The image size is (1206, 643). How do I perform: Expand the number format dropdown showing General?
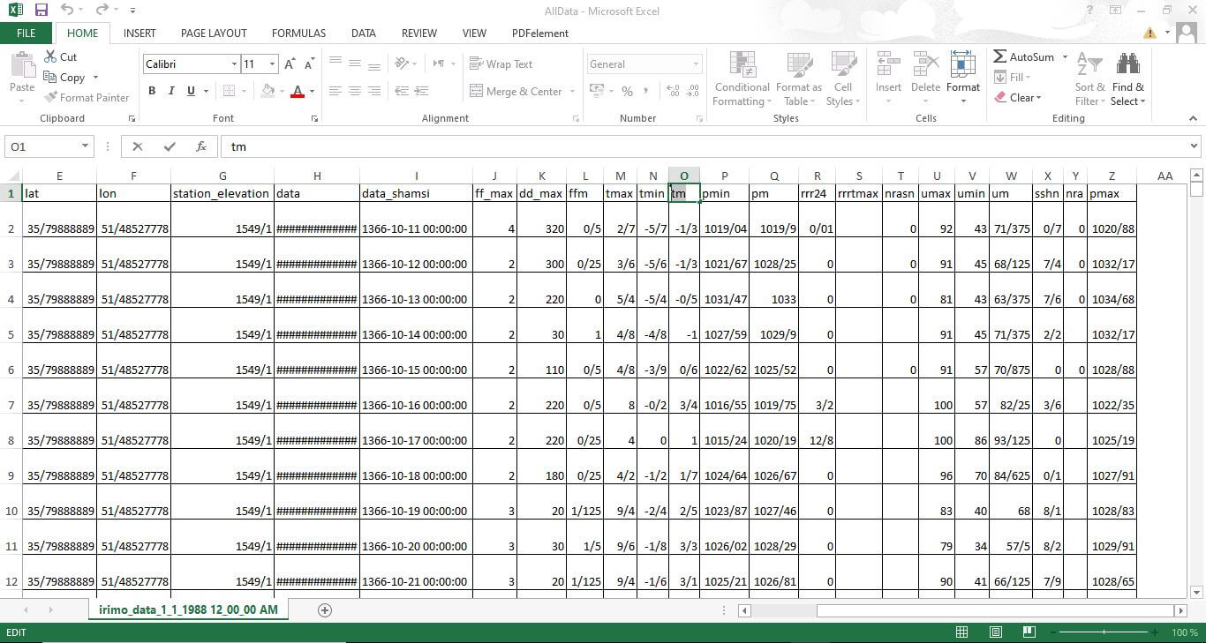tap(696, 64)
